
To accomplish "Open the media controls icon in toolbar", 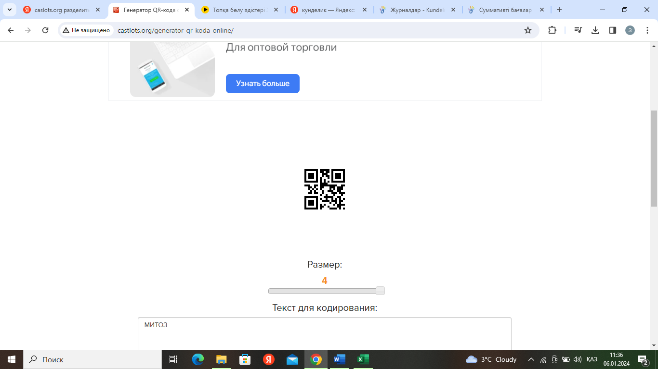I will tap(578, 30).
